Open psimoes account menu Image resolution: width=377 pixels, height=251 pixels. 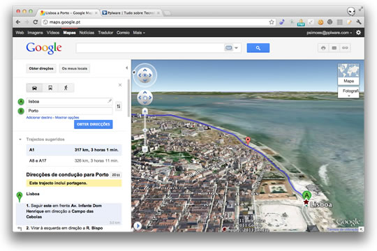(x=329, y=33)
